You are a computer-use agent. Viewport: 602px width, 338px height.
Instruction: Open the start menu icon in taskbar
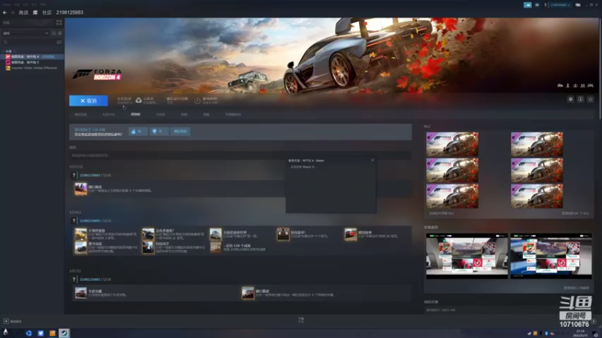(x=5, y=332)
